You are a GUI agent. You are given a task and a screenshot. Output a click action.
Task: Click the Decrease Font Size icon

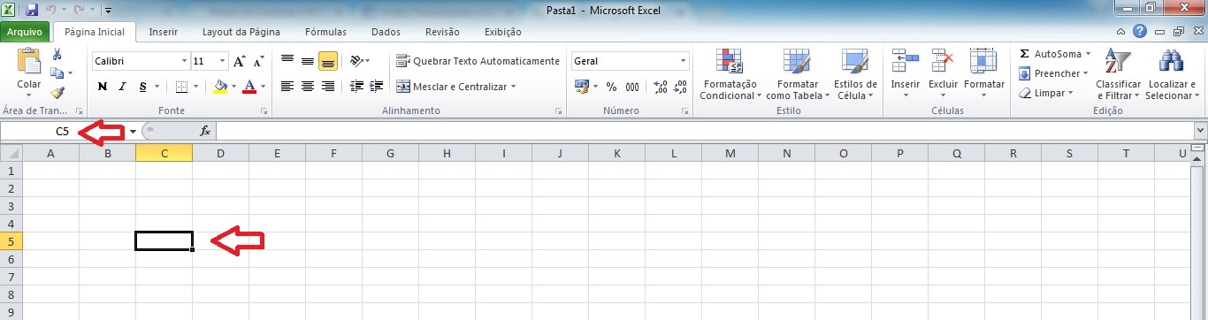[258, 61]
